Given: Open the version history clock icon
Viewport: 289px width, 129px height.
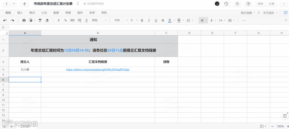Looking at the screenshot, I should tap(226, 4).
